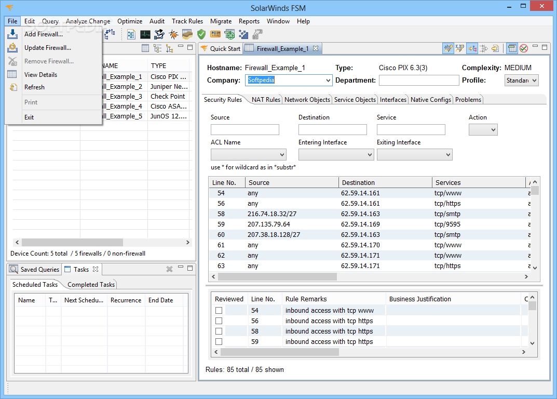Switch to Problems tab
Screen dimensions: 557x399
click(x=468, y=100)
